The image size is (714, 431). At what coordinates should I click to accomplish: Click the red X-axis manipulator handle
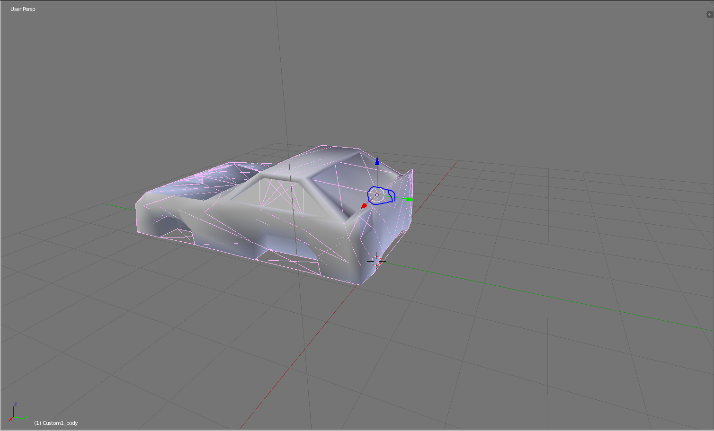(364, 206)
